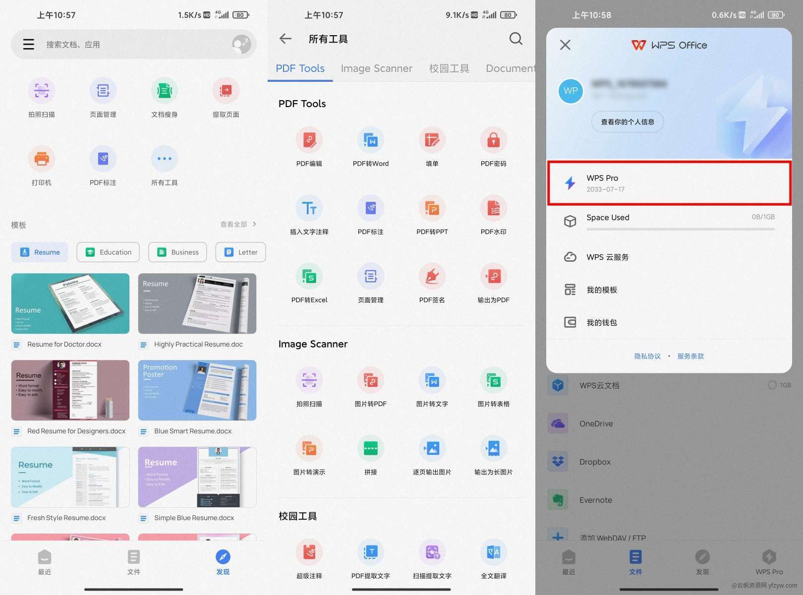Image resolution: width=803 pixels, height=595 pixels.
Task: Open the 提取页面 extract pages tool
Action: click(x=226, y=98)
